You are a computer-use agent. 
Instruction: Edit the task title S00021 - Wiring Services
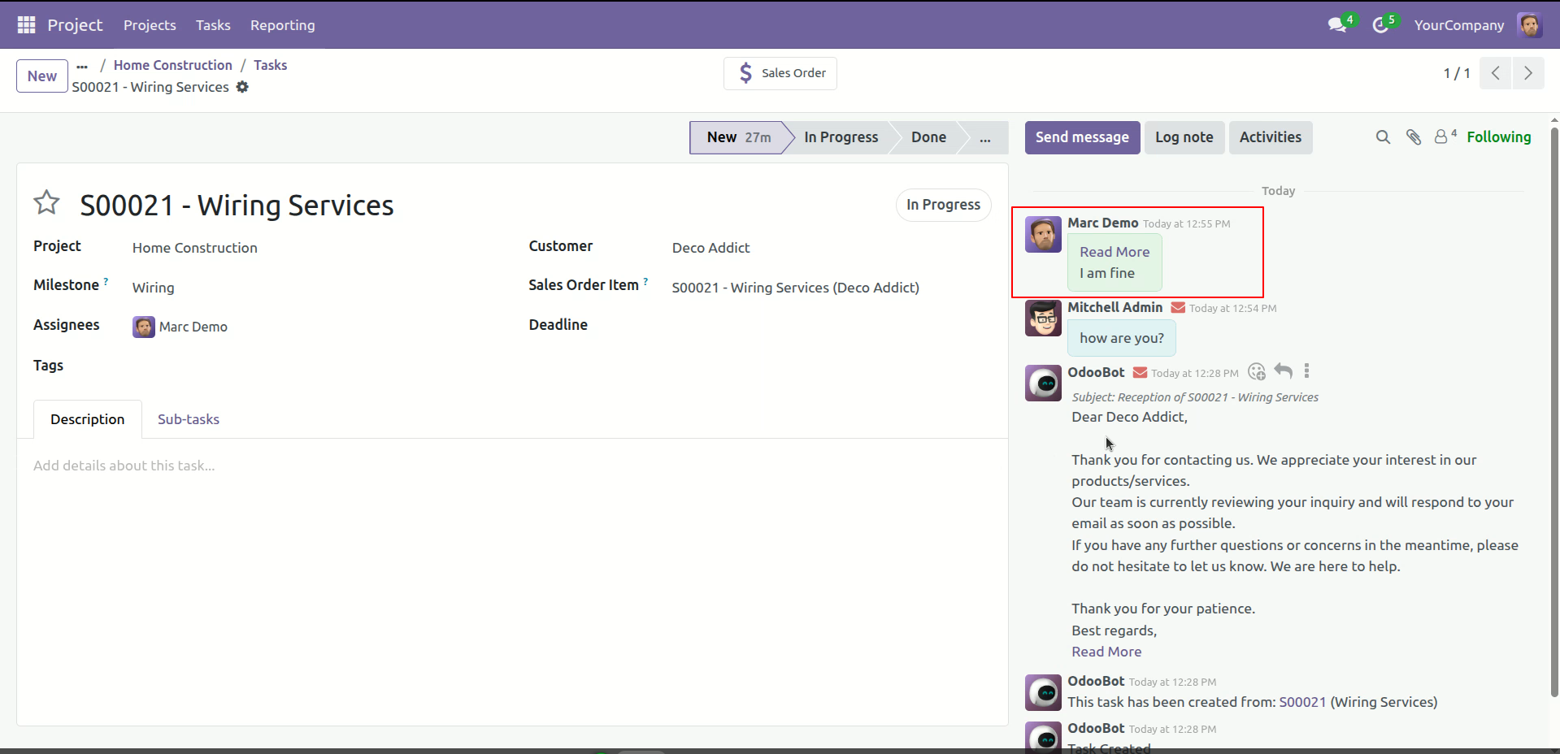237,206
